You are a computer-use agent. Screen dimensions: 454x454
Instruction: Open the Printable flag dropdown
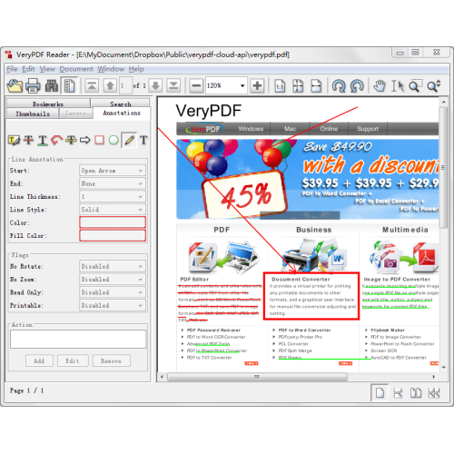pyautogui.click(x=113, y=305)
